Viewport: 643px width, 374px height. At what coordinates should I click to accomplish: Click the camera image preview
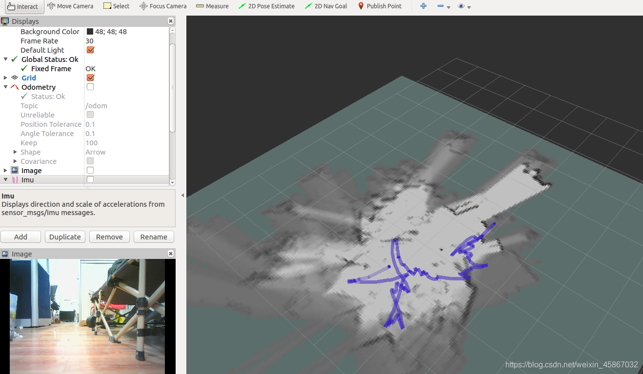88,316
